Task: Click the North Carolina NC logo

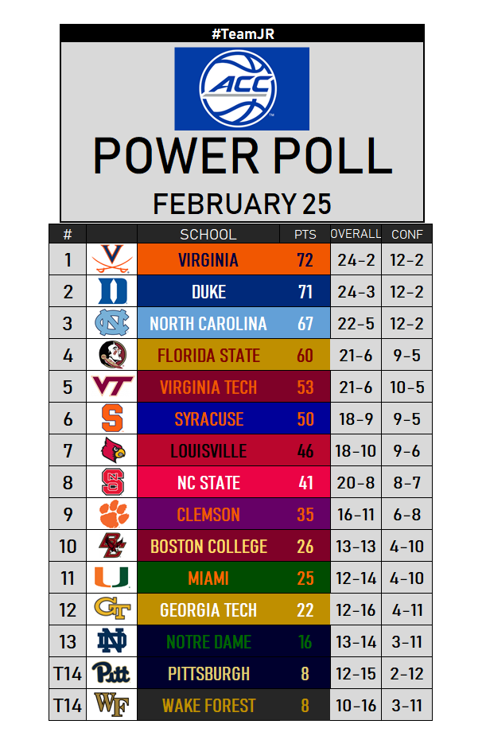Action: tap(111, 323)
